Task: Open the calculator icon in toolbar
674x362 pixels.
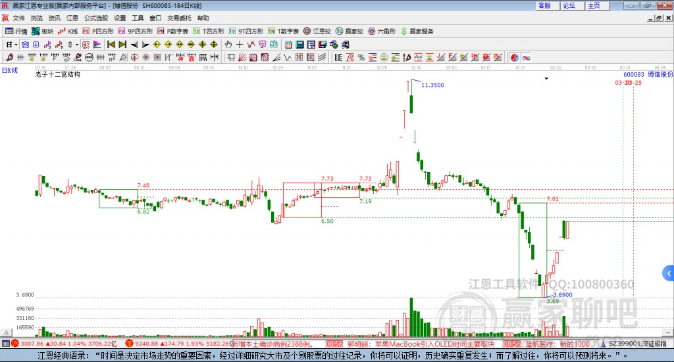Action: pyautogui.click(x=299, y=45)
